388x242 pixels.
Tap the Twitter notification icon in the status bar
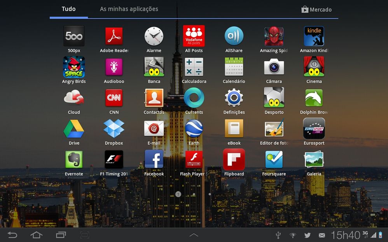coord(308,235)
